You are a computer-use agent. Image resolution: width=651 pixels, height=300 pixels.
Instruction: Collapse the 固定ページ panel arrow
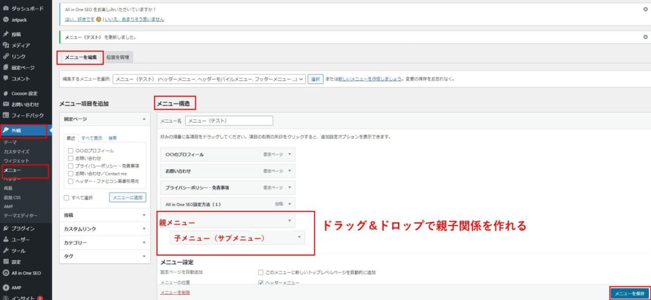click(144, 119)
